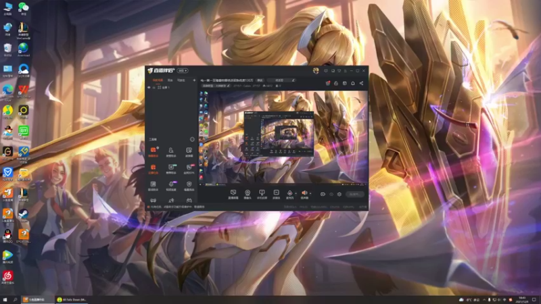This screenshot has width=541, height=304.
Task: Open Microsoft Edge desktop icon
Action: (x=7, y=91)
